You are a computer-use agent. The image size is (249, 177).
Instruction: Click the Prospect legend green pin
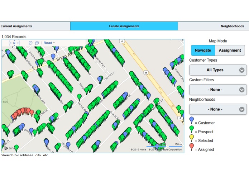coord(192,129)
